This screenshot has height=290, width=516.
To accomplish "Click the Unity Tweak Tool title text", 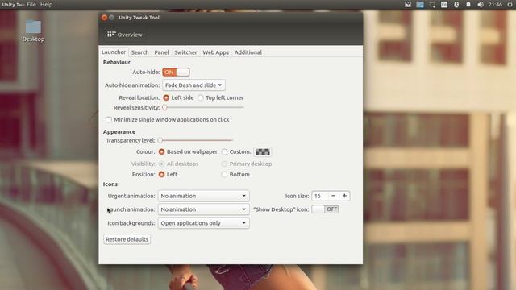I will [x=139, y=18].
